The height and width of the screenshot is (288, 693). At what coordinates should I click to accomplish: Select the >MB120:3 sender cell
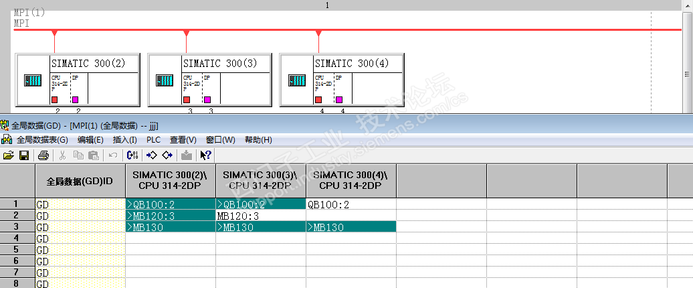pyautogui.click(x=171, y=216)
